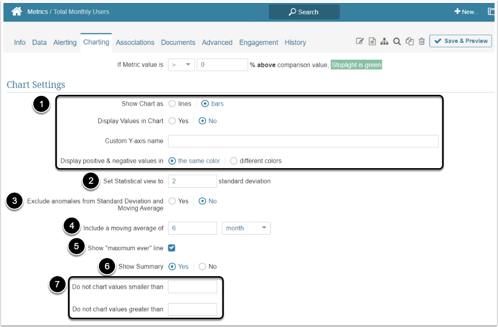
Task: Duplicate the metric with the copy icon
Action: pos(409,41)
